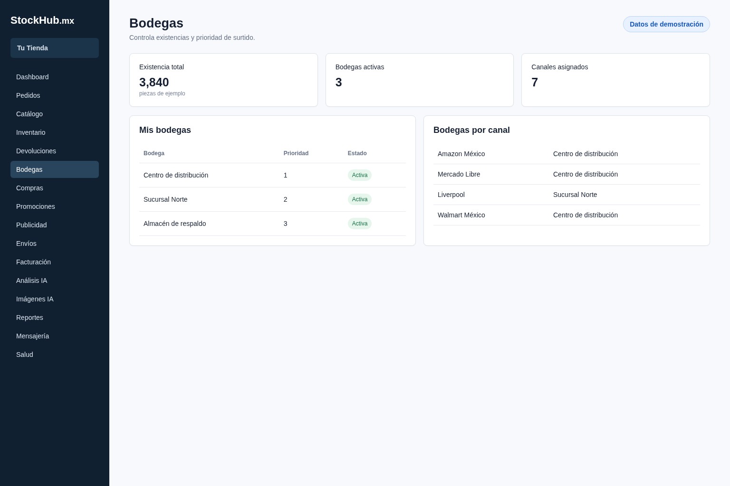
Task: Click the Activa badge for Sucursal Norte
Action: [360, 199]
